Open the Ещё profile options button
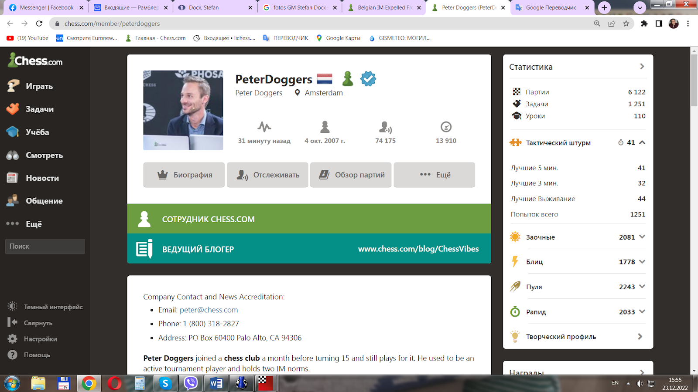 [435, 175]
